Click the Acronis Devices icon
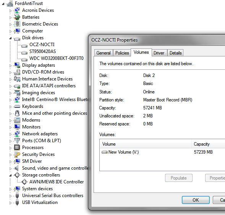Screen dimensions: 225x215 [17, 10]
